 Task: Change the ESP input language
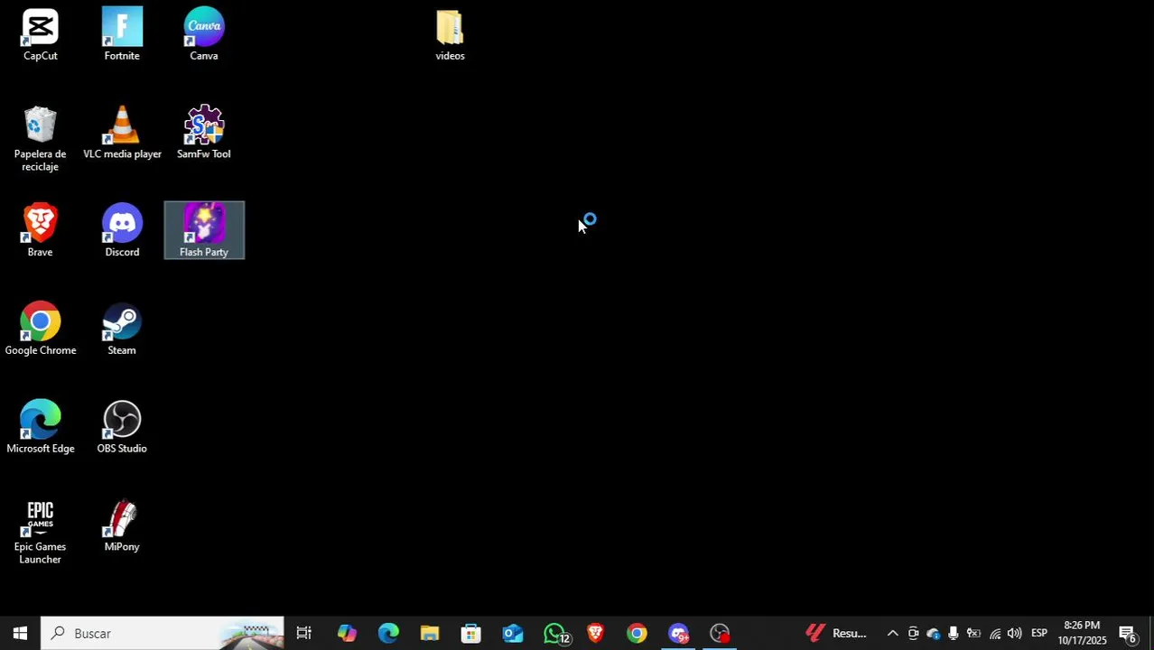click(1039, 634)
